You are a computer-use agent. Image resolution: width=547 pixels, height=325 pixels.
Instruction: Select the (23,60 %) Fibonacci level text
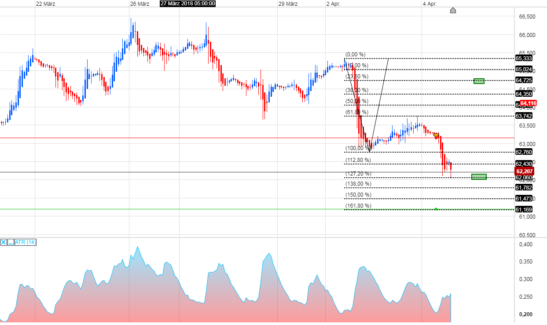(356, 77)
